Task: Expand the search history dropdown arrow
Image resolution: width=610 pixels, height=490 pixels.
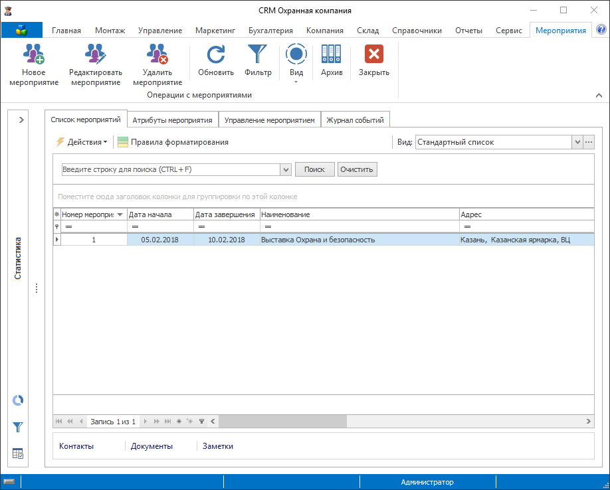Action: [x=286, y=169]
